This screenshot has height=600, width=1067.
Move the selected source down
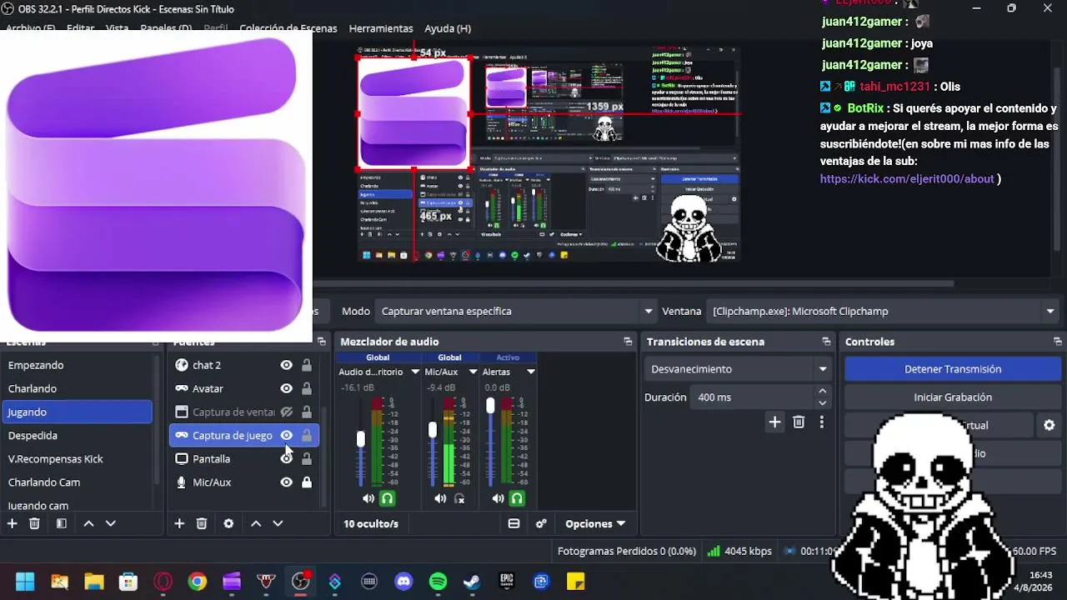click(278, 523)
